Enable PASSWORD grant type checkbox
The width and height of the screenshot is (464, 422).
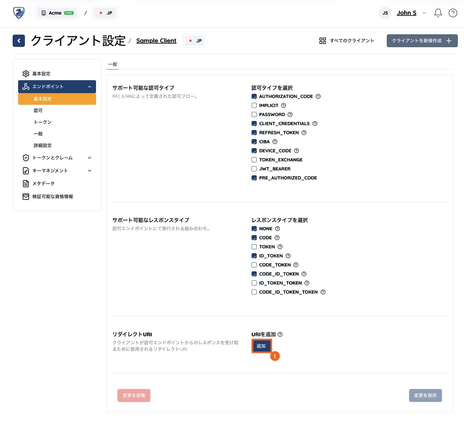pyautogui.click(x=254, y=114)
